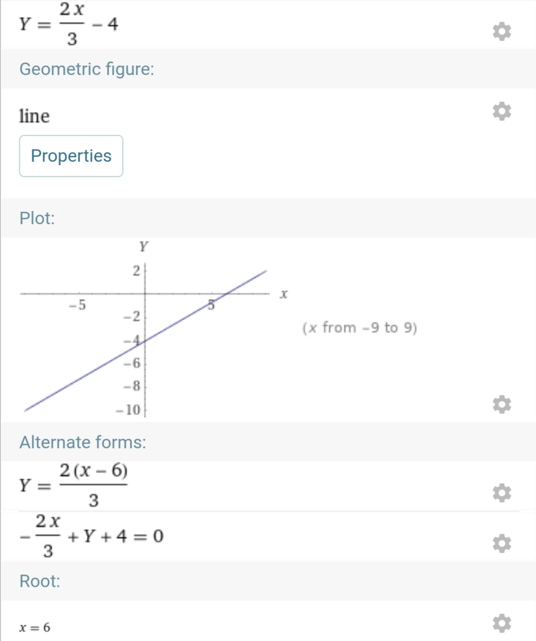Click the '(x from −9 to 9)' range note

(x=360, y=328)
